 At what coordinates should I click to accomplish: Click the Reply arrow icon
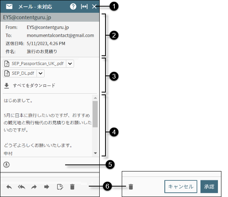click(9, 187)
